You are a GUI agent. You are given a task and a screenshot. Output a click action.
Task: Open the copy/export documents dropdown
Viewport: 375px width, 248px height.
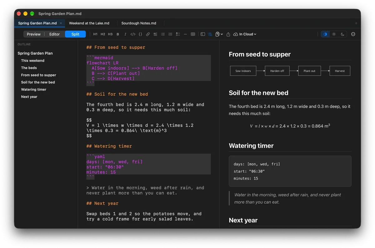click(x=219, y=34)
